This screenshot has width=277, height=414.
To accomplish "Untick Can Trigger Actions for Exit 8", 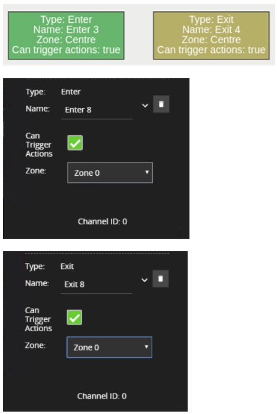I will [75, 317].
